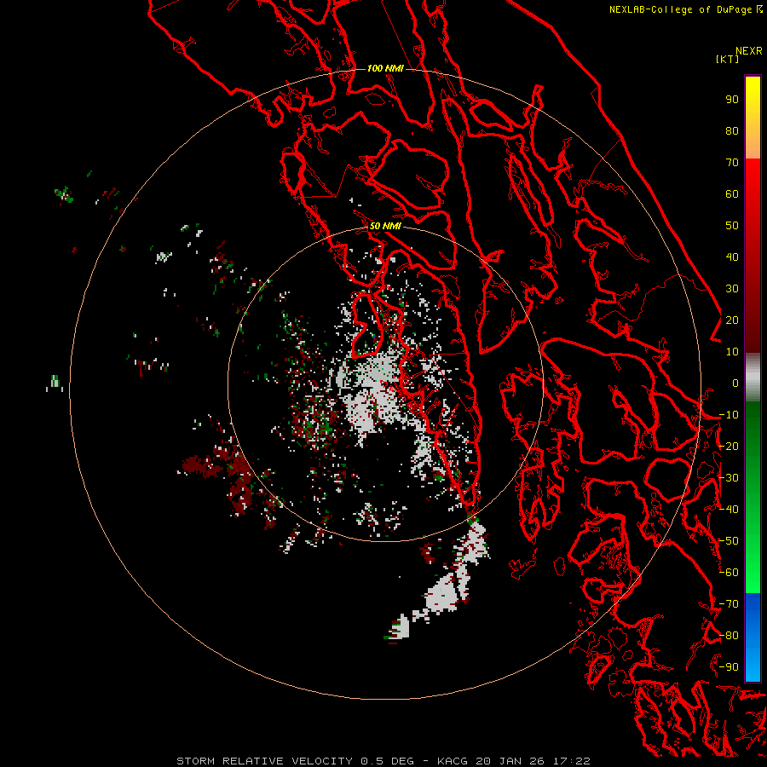Viewport: 767px width, 767px height.
Task: Click the [KT] units label
Action: click(x=727, y=59)
